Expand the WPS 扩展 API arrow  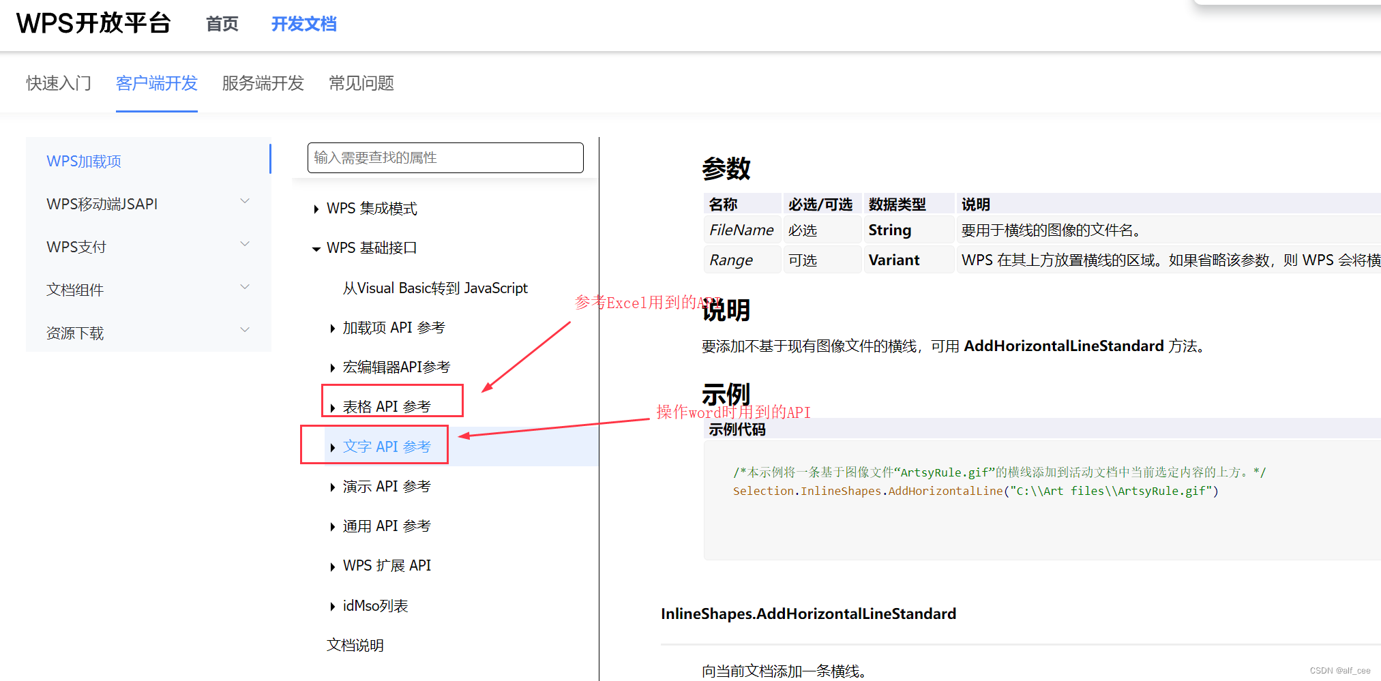click(332, 566)
